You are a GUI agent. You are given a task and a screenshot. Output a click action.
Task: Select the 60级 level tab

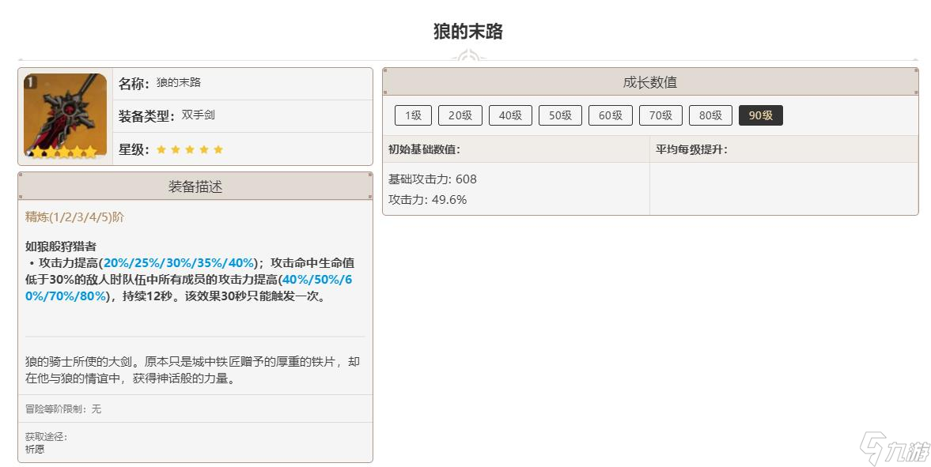click(x=611, y=115)
